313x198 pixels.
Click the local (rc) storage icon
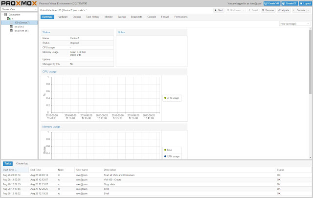point(11,27)
